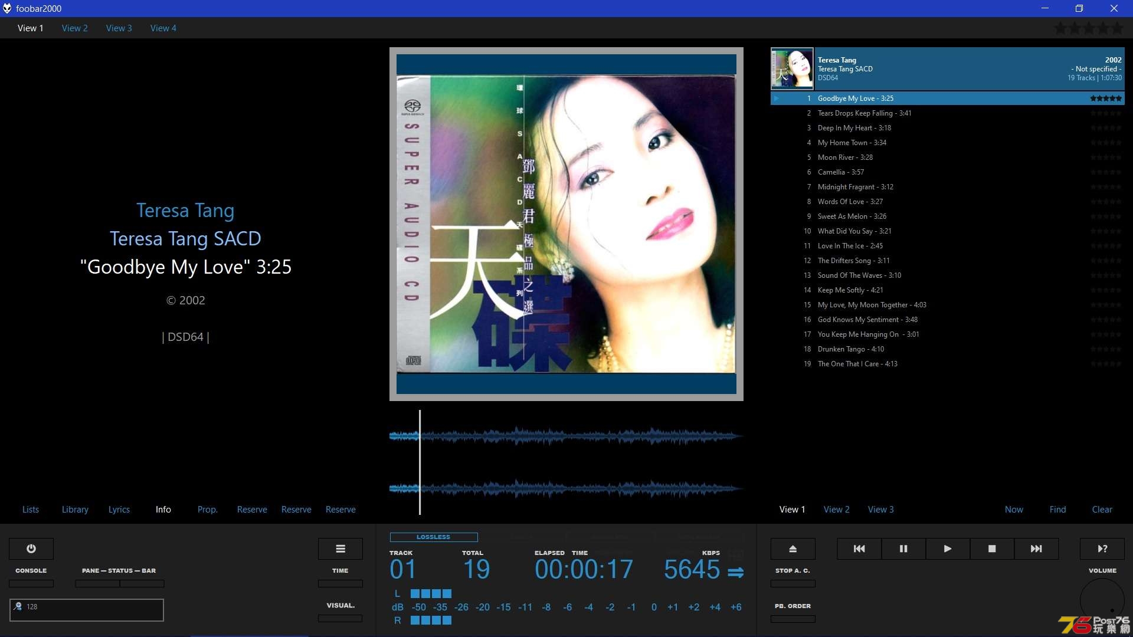This screenshot has width=1133, height=637.
Task: Switch to View 2 tab at top
Action: pos(75,28)
